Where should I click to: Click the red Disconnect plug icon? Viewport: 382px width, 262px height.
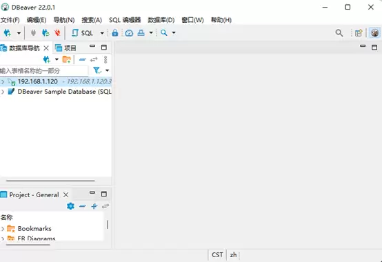(57, 32)
